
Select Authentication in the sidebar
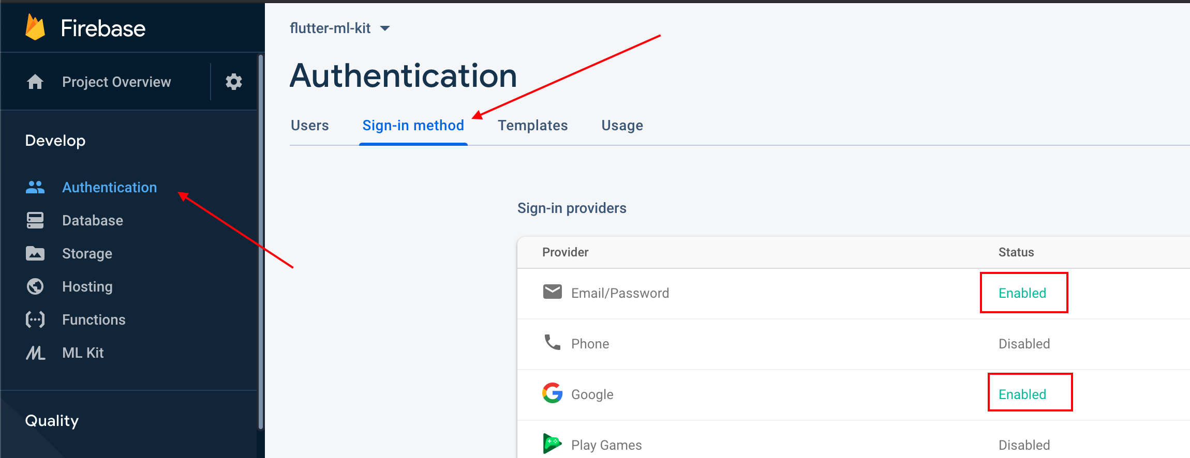point(109,187)
